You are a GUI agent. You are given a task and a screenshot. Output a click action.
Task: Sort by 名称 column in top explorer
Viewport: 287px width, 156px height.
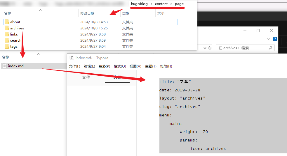coord(8,13)
